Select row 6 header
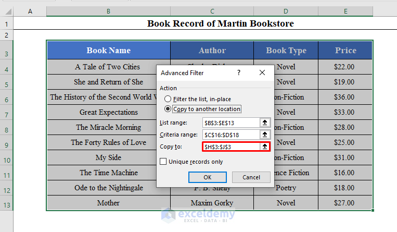 [7, 97]
